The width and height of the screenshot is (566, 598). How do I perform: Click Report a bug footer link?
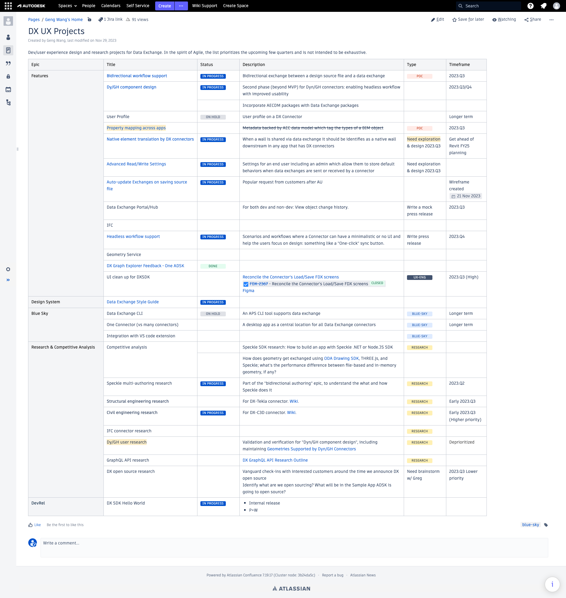point(333,575)
